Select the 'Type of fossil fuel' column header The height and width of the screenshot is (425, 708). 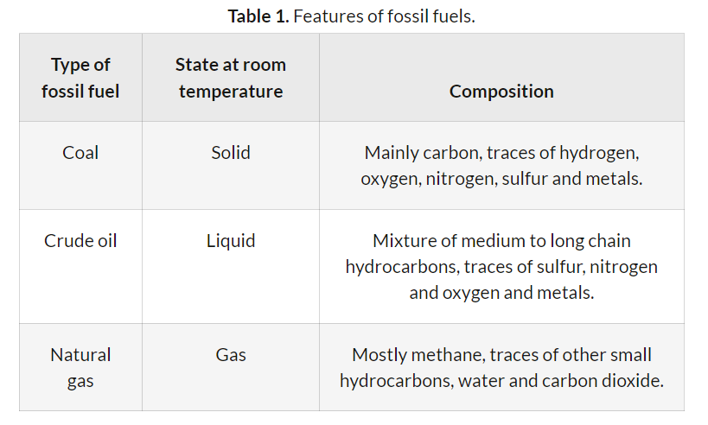[x=80, y=78]
